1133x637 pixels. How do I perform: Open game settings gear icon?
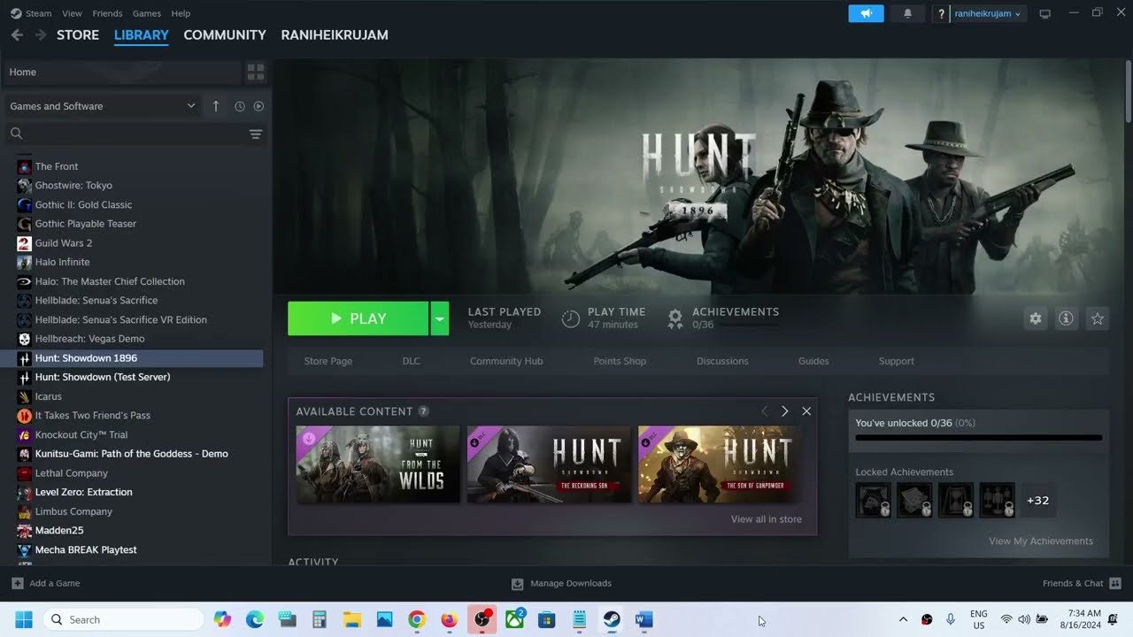point(1036,318)
